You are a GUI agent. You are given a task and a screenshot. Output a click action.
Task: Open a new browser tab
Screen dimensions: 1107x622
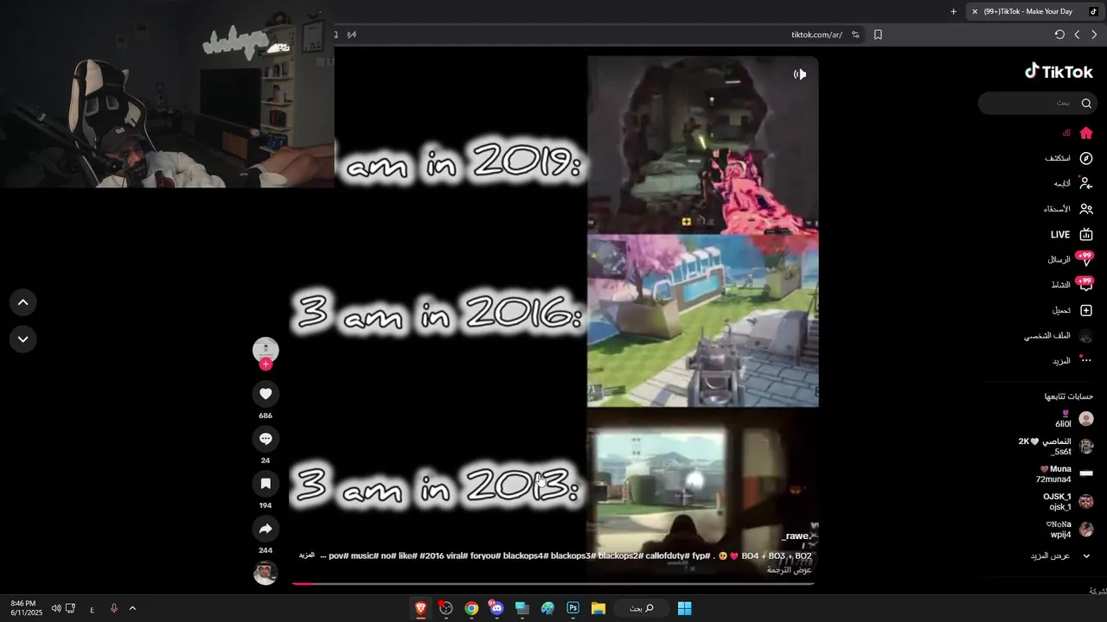pos(953,11)
